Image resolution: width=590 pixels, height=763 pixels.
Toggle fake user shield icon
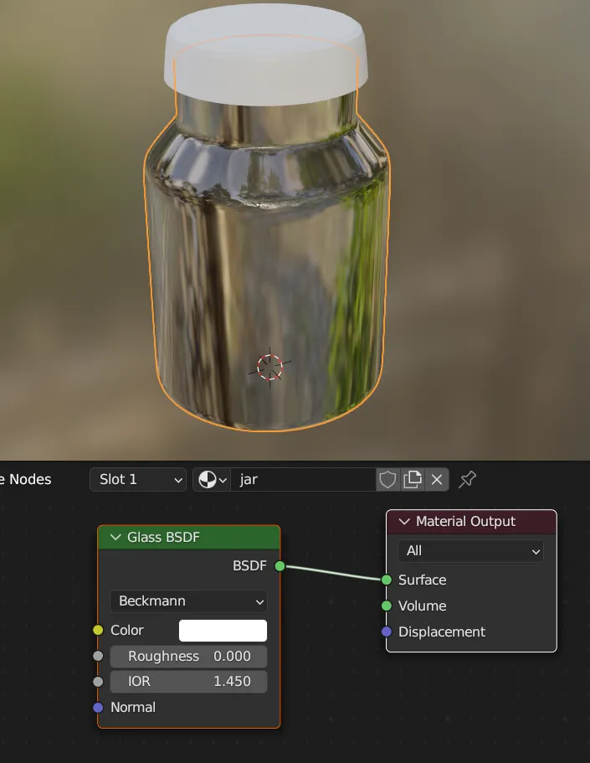[387, 480]
